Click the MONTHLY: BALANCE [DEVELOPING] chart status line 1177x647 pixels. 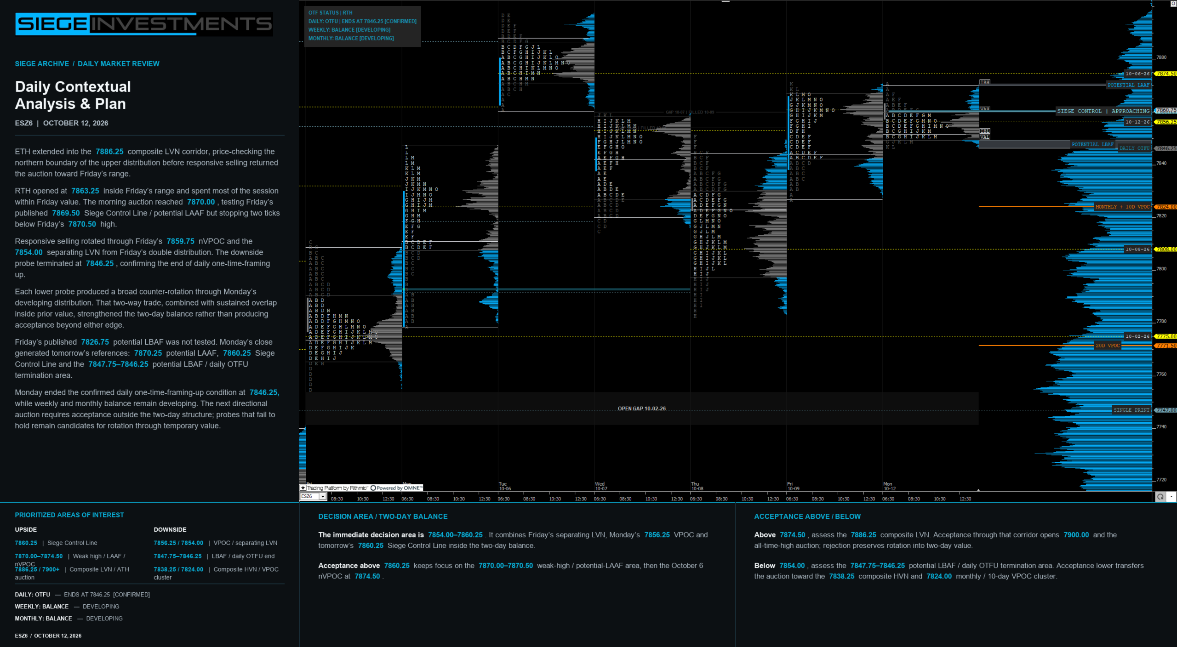click(351, 39)
